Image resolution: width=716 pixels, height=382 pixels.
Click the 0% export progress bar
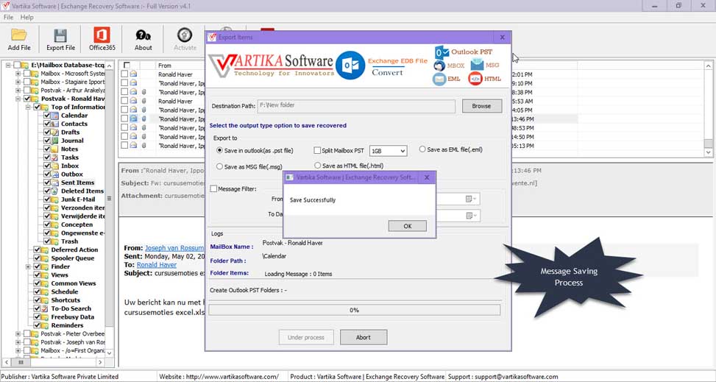[355, 310]
